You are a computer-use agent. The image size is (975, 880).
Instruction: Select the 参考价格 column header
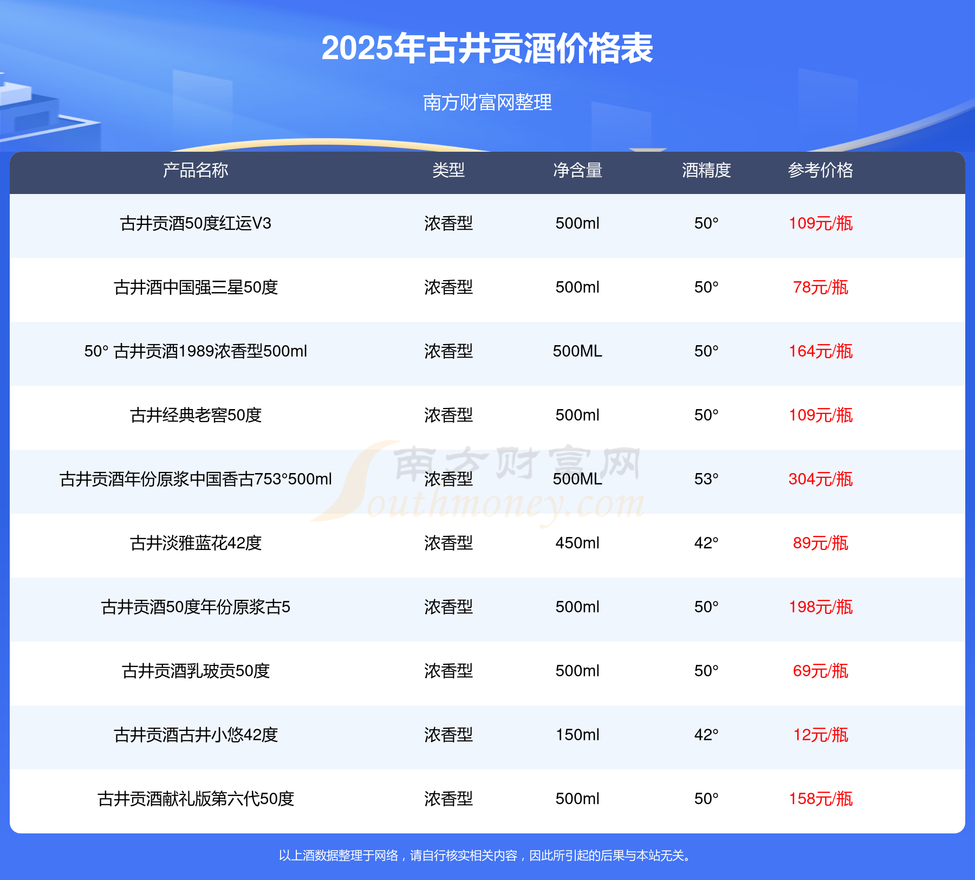(821, 170)
